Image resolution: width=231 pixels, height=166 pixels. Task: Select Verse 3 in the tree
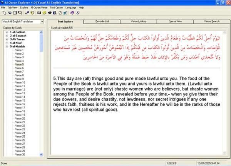(19, 58)
